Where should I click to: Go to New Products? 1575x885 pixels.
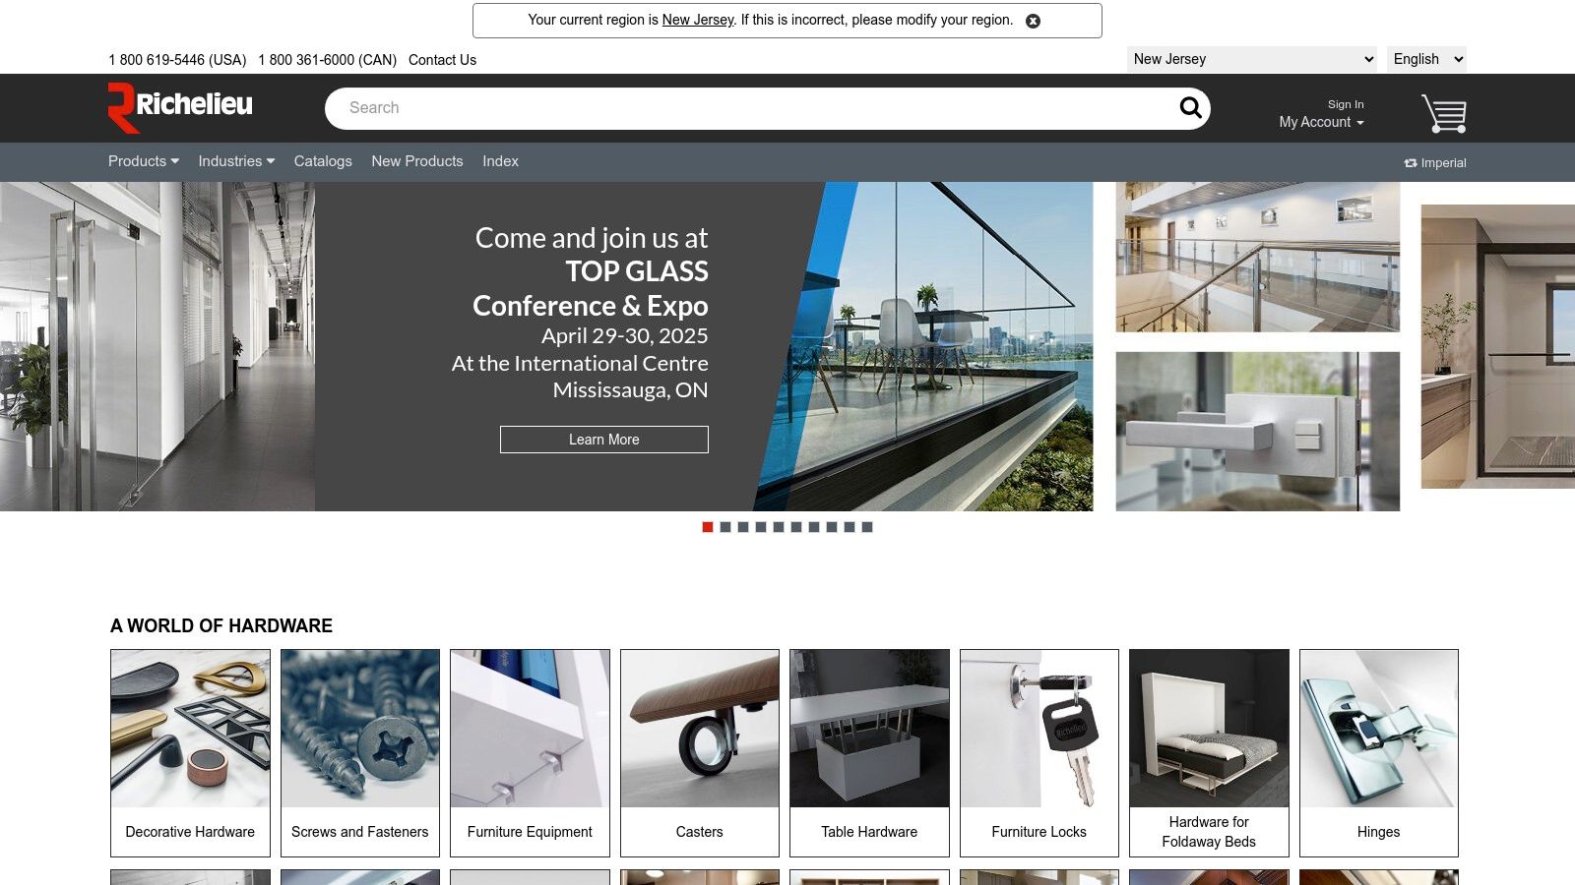pos(417,161)
